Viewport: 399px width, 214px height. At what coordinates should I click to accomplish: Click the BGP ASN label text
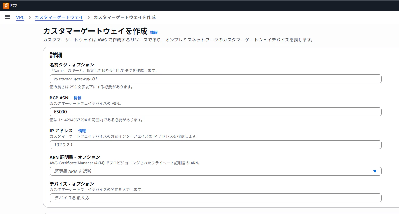click(x=59, y=98)
